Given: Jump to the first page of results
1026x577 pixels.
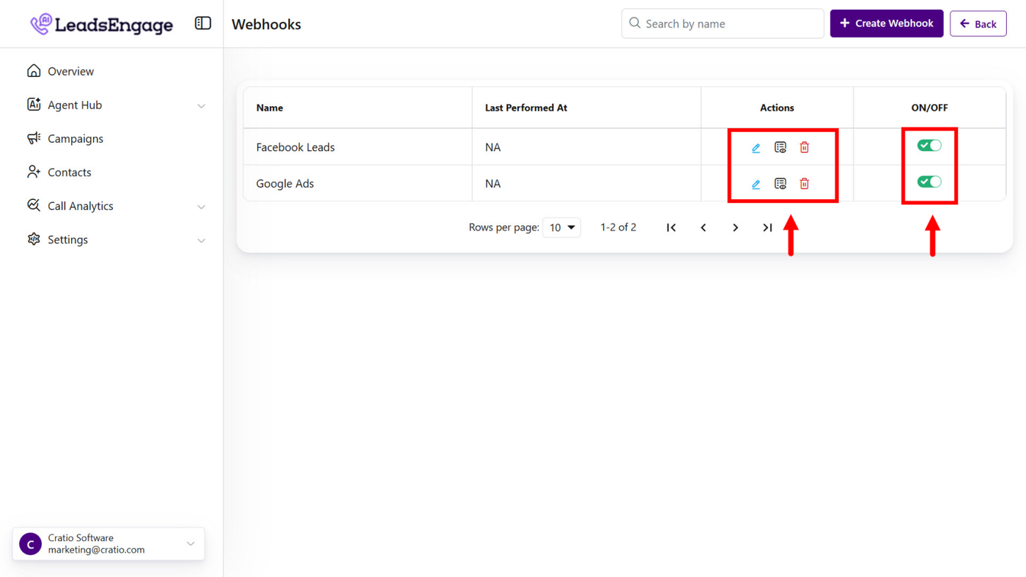Looking at the screenshot, I should [671, 228].
